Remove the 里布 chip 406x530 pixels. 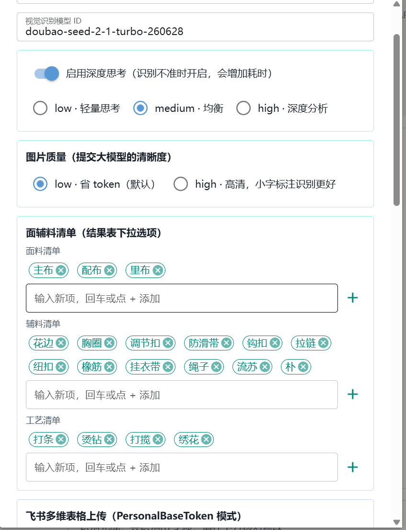pyautogui.click(x=158, y=270)
